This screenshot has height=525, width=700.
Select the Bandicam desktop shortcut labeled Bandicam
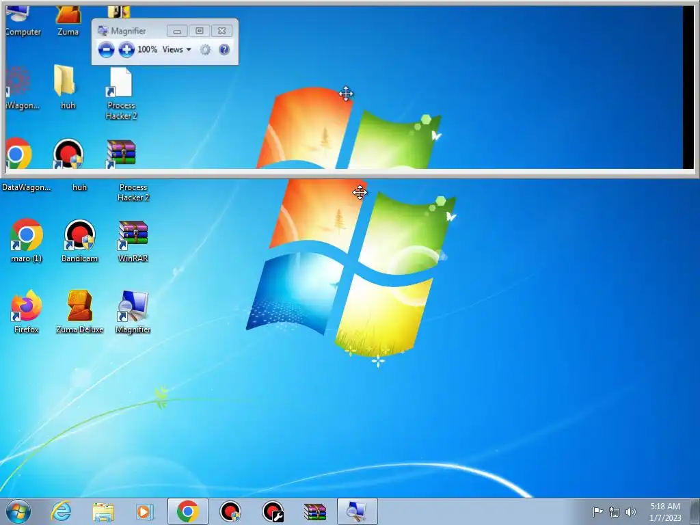pyautogui.click(x=79, y=240)
